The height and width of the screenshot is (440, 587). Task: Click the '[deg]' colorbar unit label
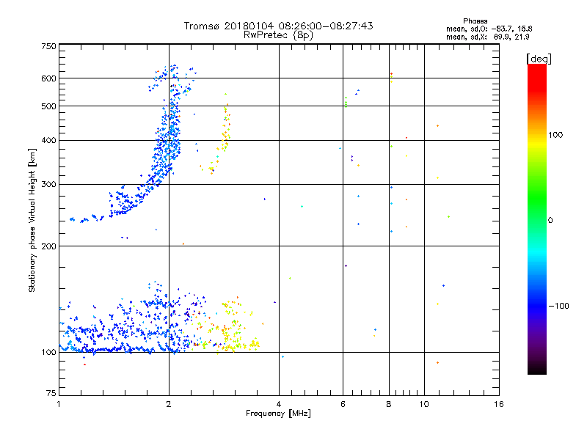coord(539,59)
